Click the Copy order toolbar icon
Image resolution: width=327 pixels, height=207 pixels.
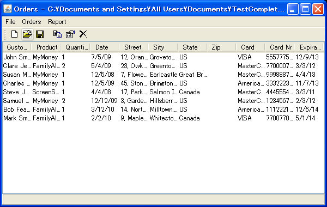point(57,34)
